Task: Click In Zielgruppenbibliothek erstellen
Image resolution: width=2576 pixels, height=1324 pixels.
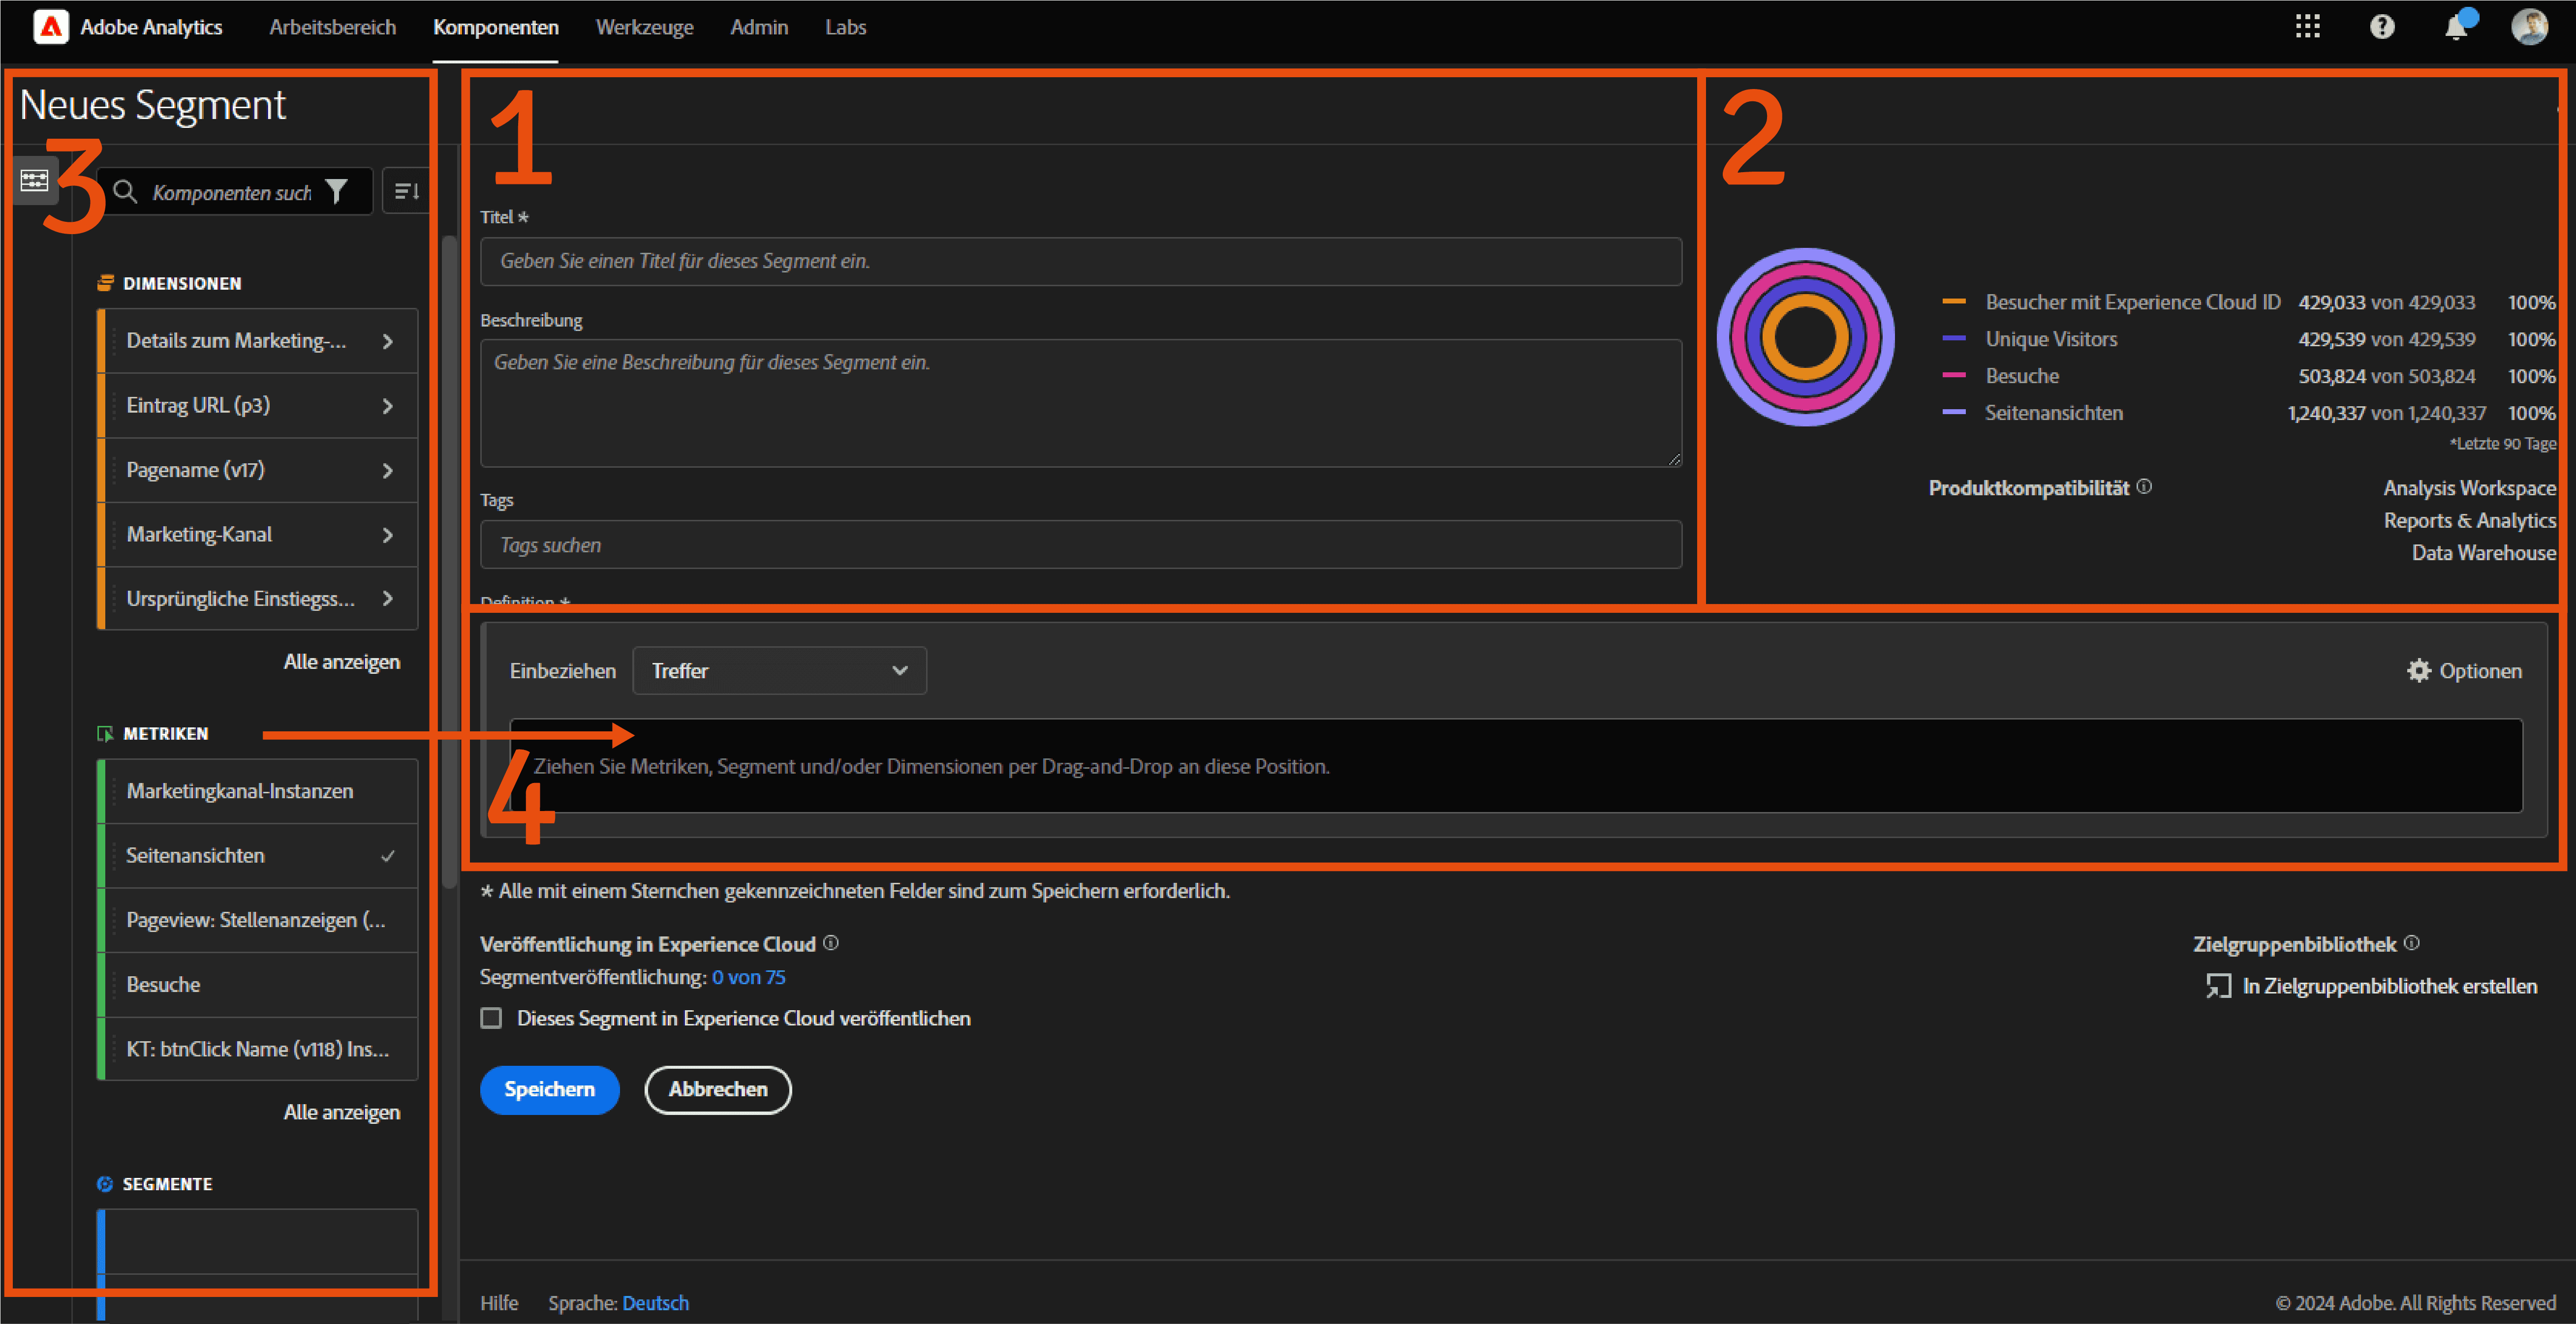Action: click(2389, 986)
